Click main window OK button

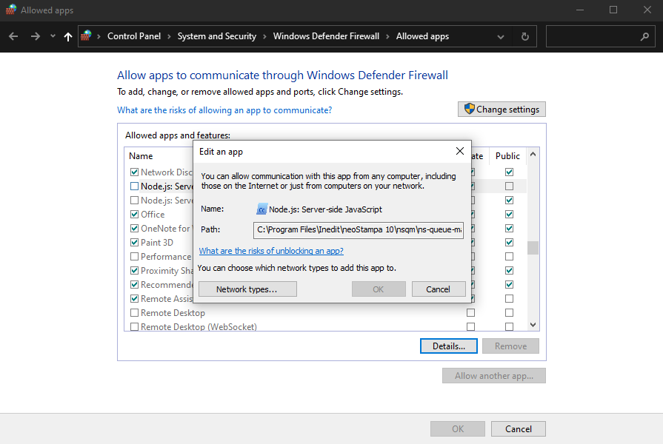pyautogui.click(x=458, y=429)
